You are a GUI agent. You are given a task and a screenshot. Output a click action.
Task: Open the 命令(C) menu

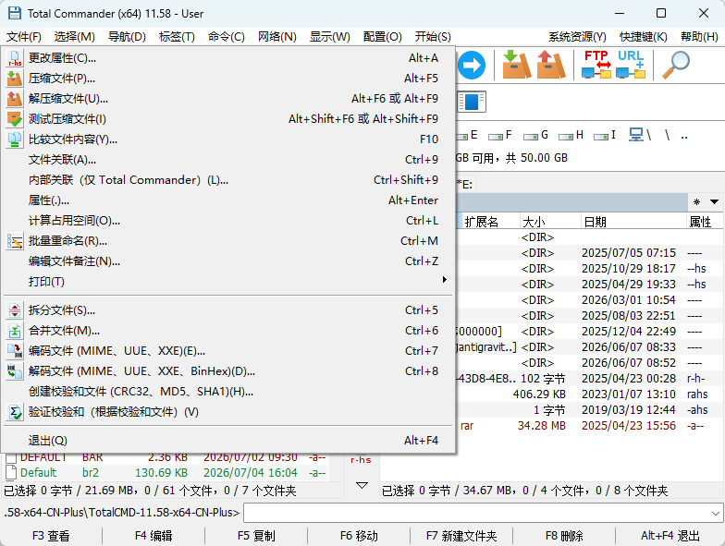click(x=226, y=37)
